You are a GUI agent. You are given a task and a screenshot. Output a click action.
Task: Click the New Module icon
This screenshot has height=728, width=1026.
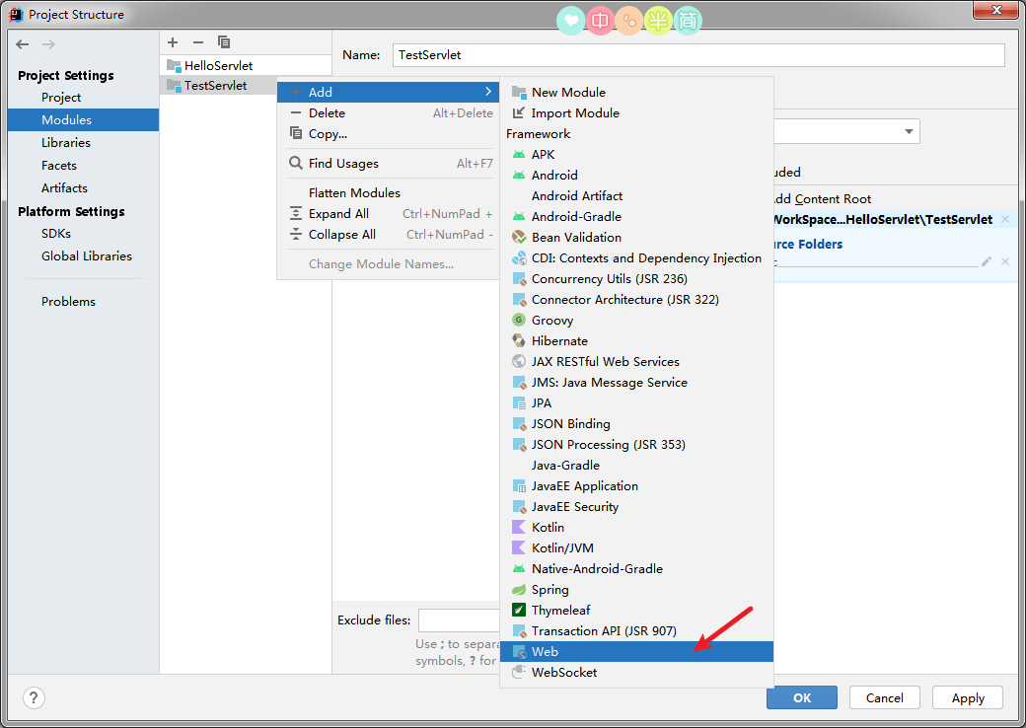(519, 92)
